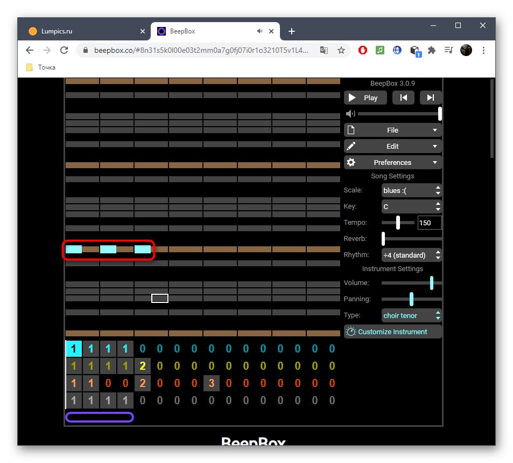This screenshot has height=463, width=513.
Task: Select first orange channel pattern box 1
Action: (74, 383)
